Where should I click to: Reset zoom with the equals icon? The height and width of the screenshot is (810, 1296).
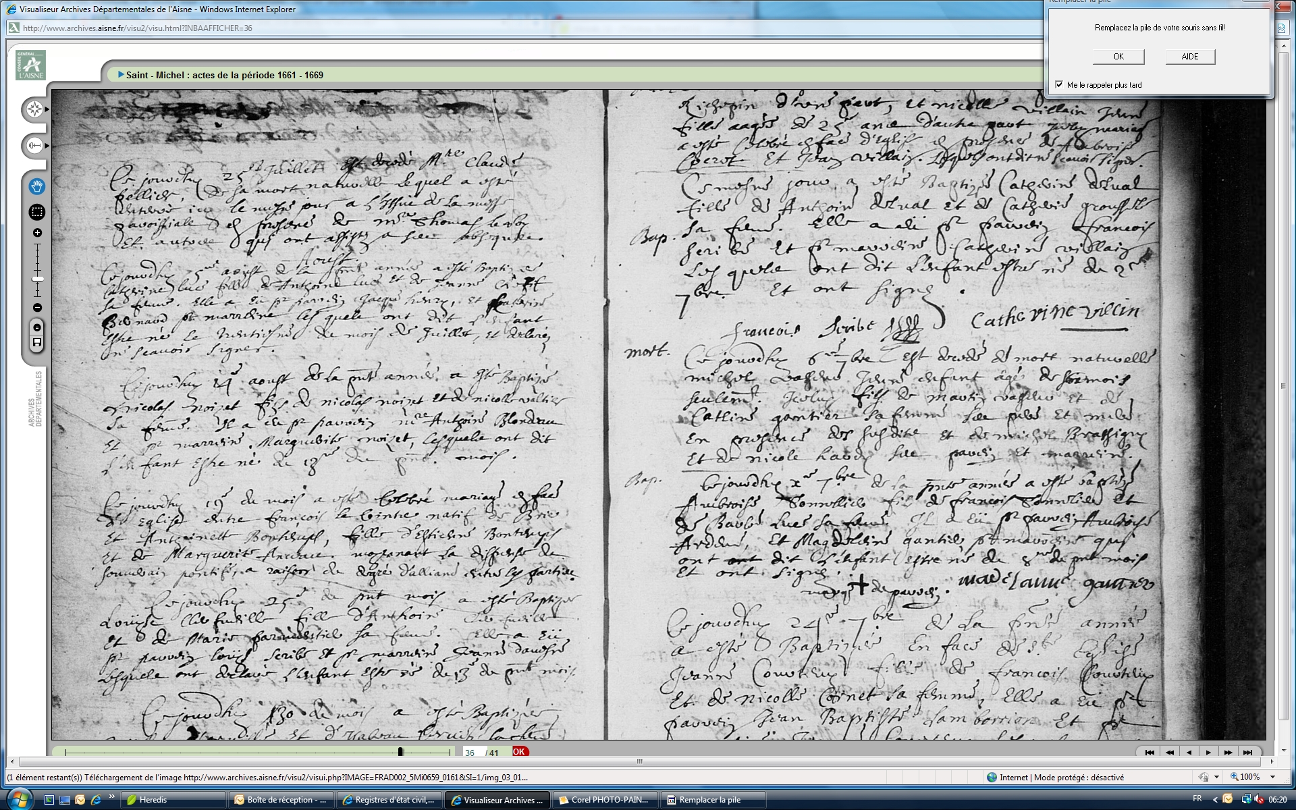click(x=37, y=327)
